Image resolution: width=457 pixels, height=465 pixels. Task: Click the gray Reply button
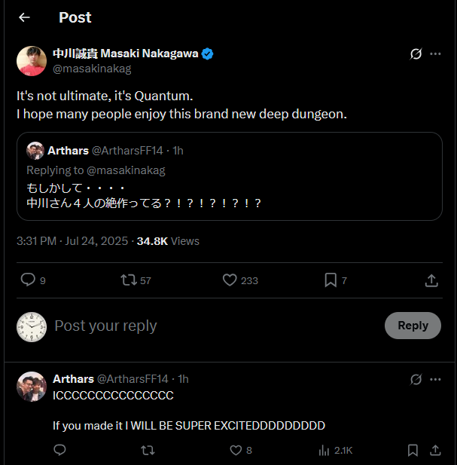413,326
